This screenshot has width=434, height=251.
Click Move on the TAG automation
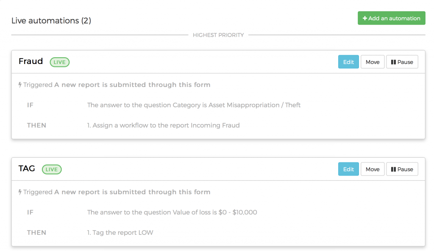372,169
